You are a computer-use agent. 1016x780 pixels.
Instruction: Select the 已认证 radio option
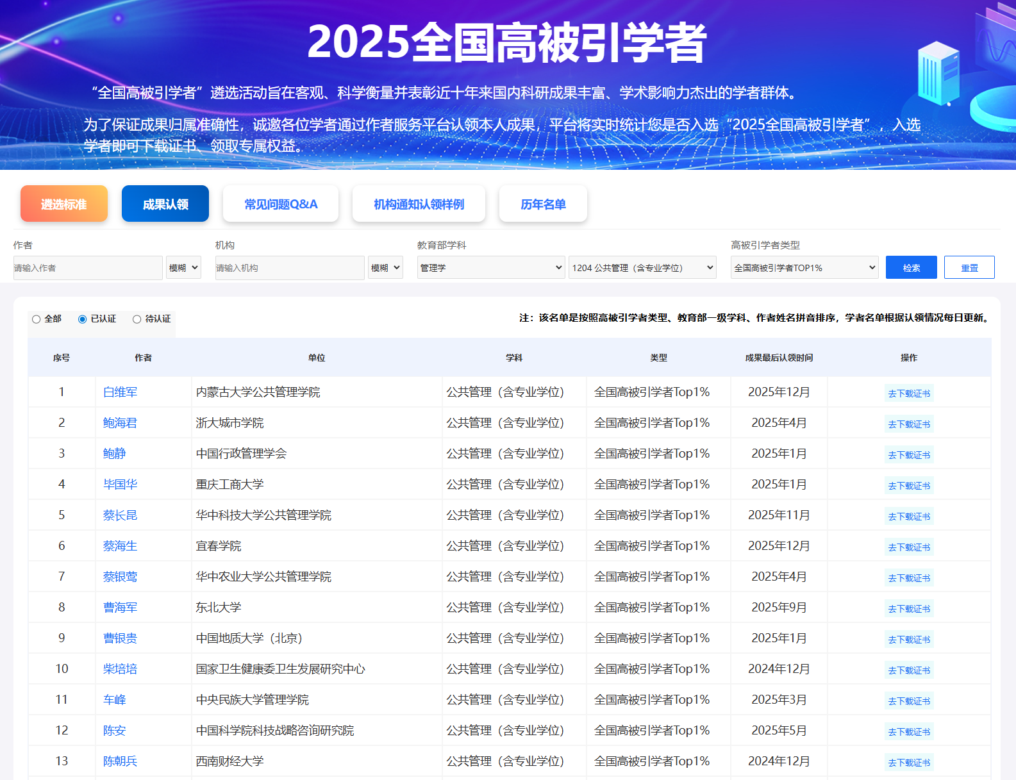tap(83, 319)
